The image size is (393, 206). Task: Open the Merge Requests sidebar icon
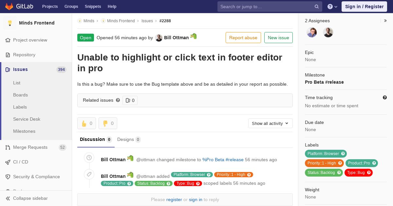[8, 147]
